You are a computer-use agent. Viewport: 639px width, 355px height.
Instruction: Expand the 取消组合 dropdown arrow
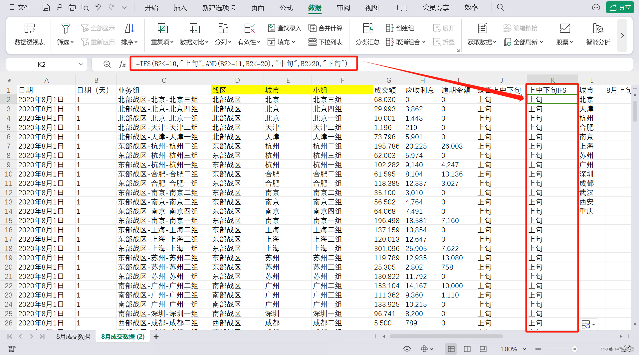point(424,42)
